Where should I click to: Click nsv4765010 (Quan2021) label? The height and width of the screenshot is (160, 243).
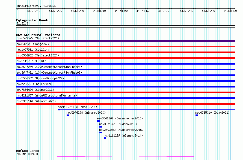(x=212, y=113)
